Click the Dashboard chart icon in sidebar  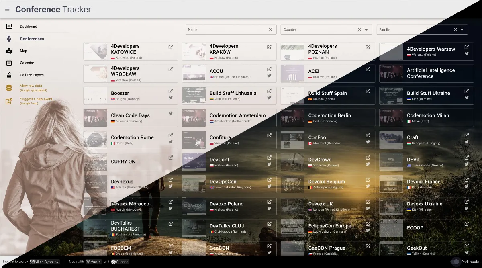9,27
